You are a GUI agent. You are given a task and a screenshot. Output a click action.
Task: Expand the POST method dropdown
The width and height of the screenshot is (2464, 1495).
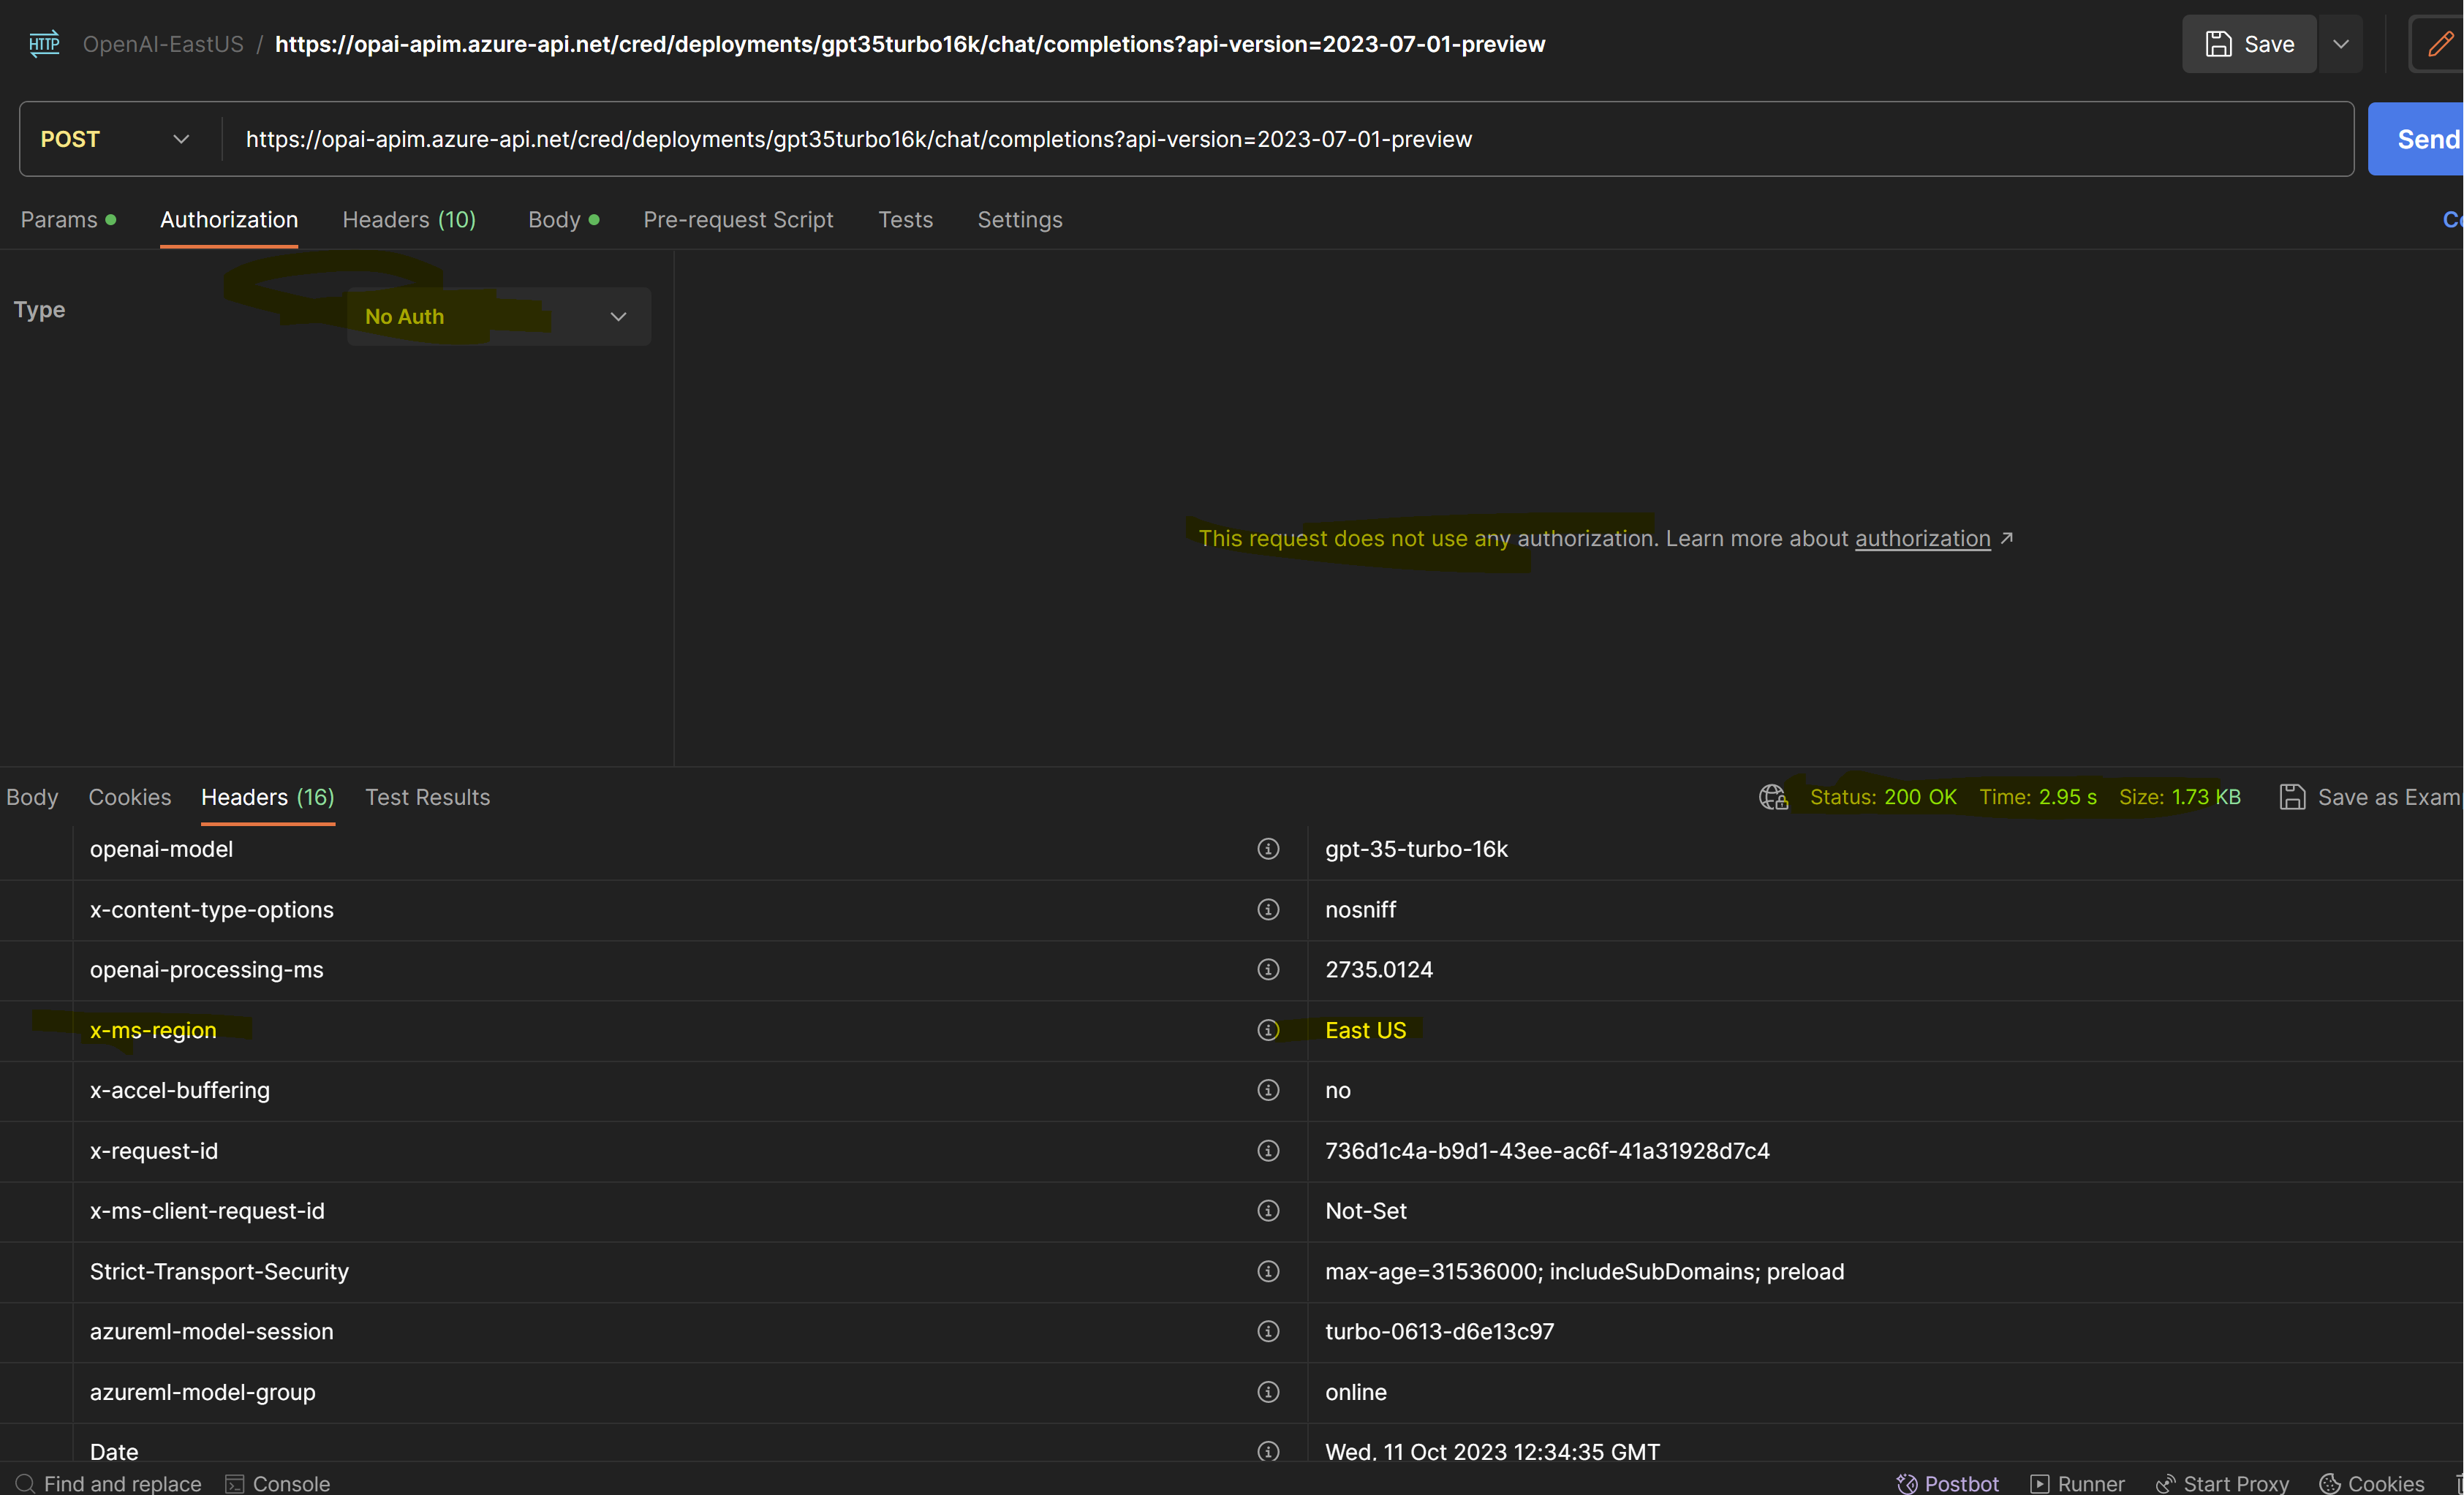[181, 139]
